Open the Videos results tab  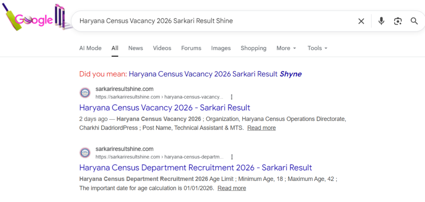[x=162, y=48]
